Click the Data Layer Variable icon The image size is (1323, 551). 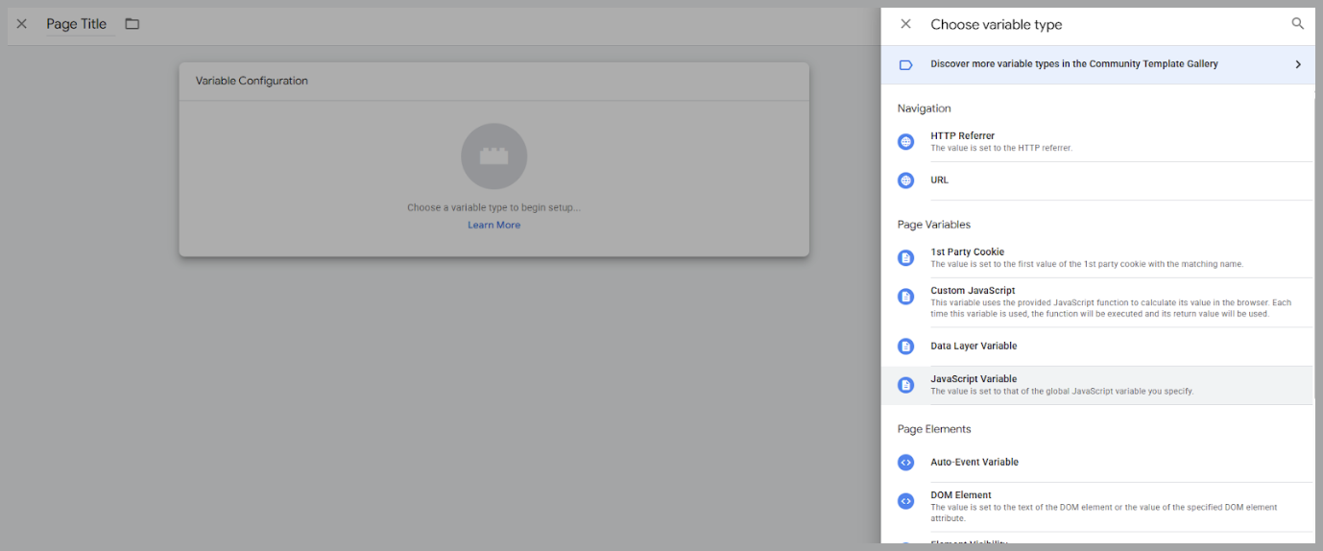coord(905,347)
